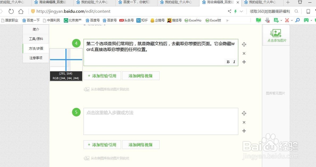Viewport: 316px width, 167px height.
Task: Delete step 4 with its X icon
Action: [244, 53]
